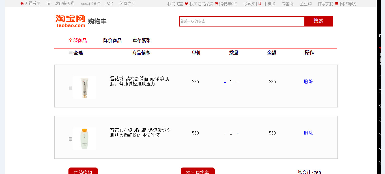Screen dimensions: 385x174
Task: Decrease quantity of the 滋阴乳液 item
Action: (x=225, y=133)
